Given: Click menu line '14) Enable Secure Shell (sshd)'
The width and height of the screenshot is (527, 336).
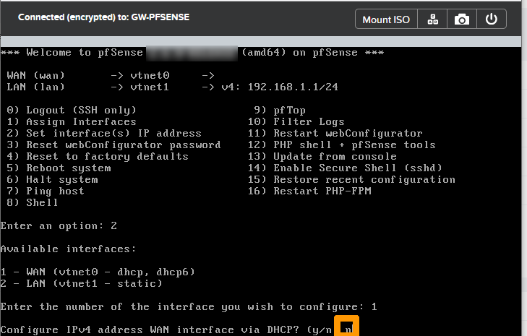Looking at the screenshot, I should (x=345, y=168).
